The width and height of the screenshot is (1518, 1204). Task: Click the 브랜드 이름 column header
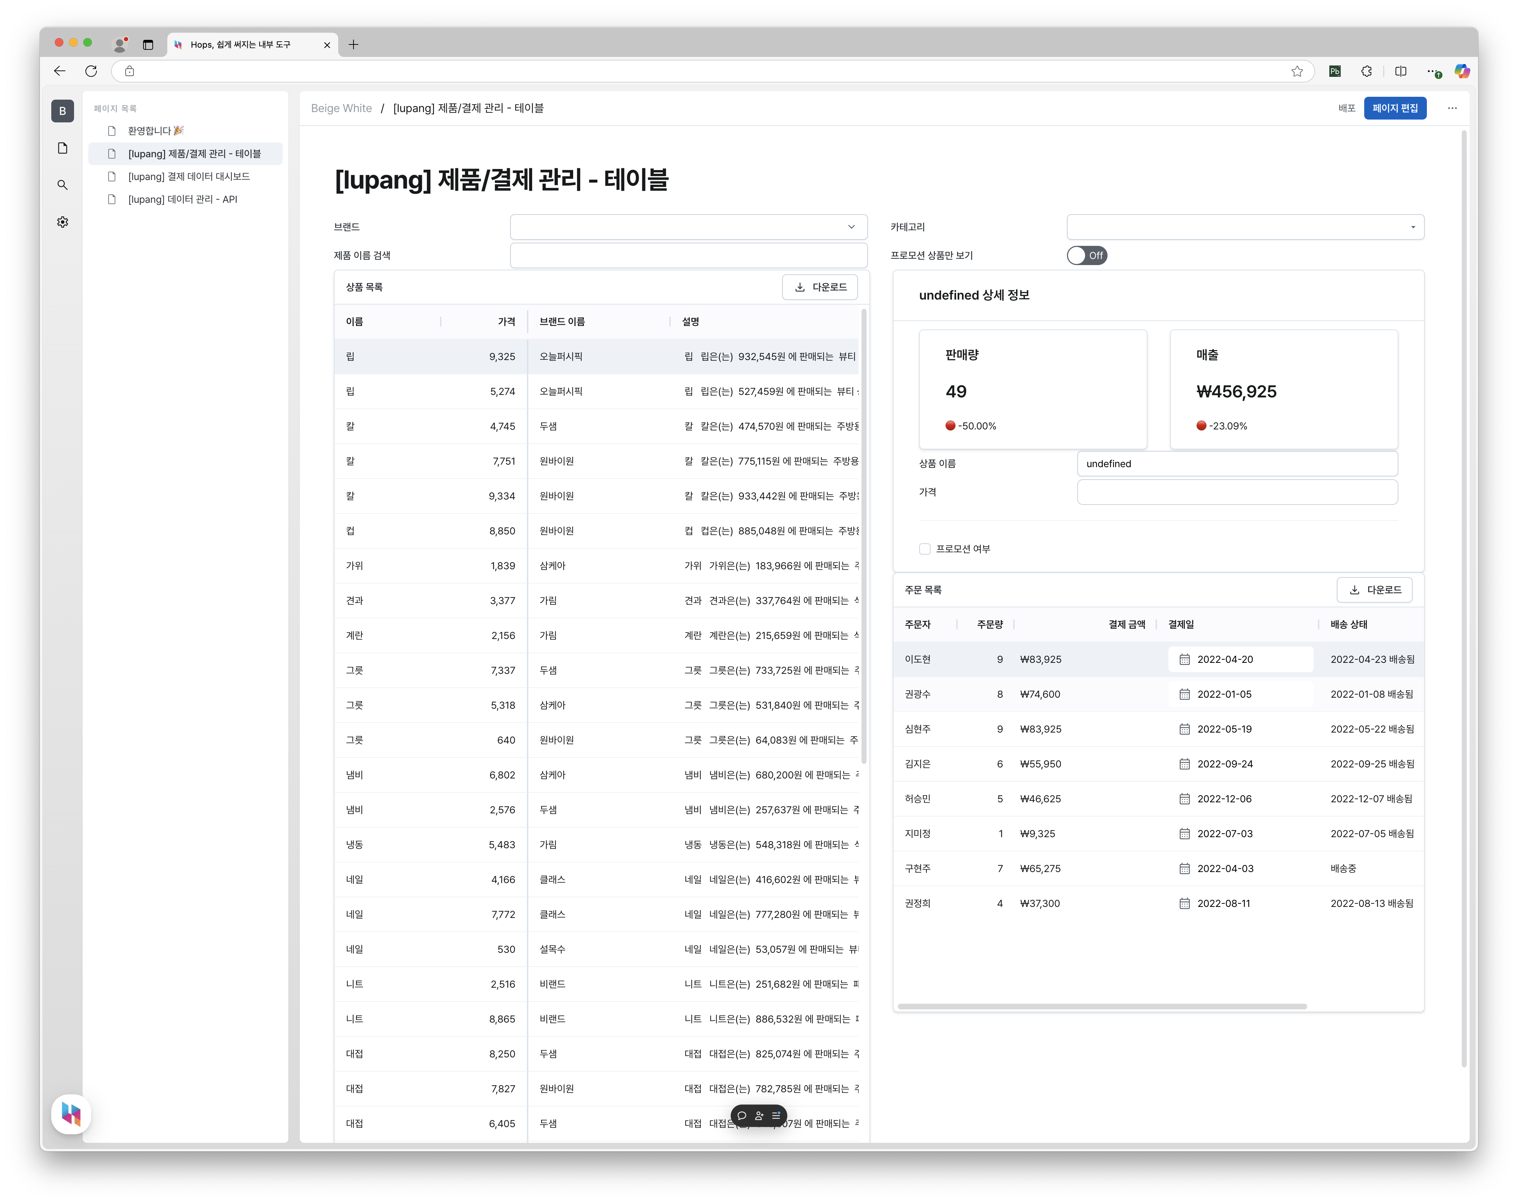point(562,322)
